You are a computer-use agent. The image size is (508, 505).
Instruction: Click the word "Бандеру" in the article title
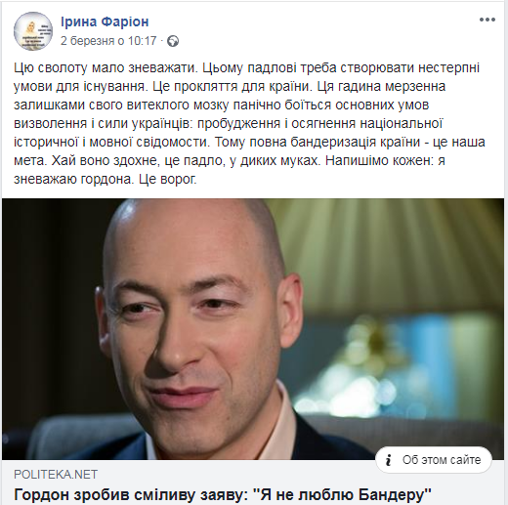point(393,495)
